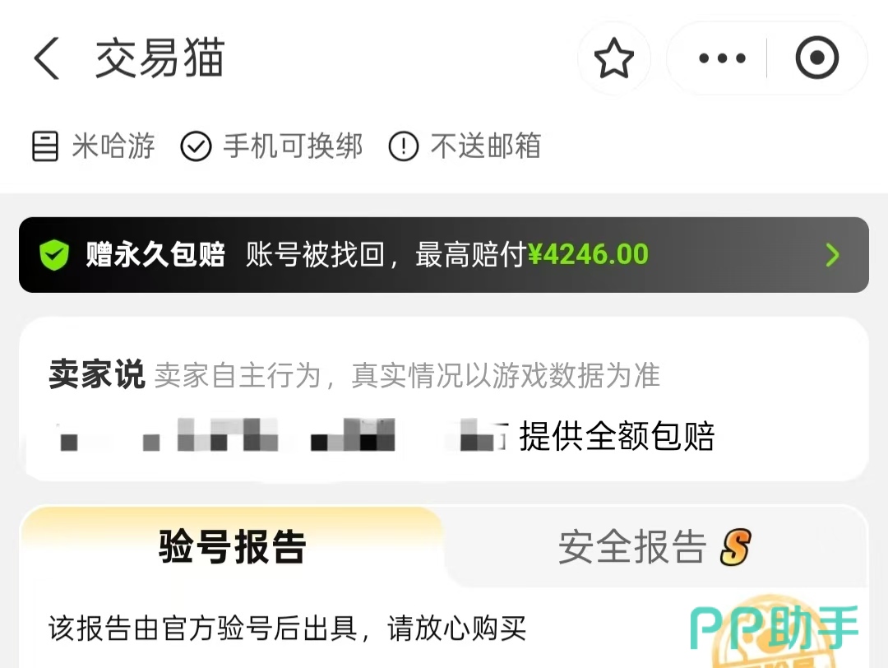Tap the green shield guarantee icon

(54, 255)
